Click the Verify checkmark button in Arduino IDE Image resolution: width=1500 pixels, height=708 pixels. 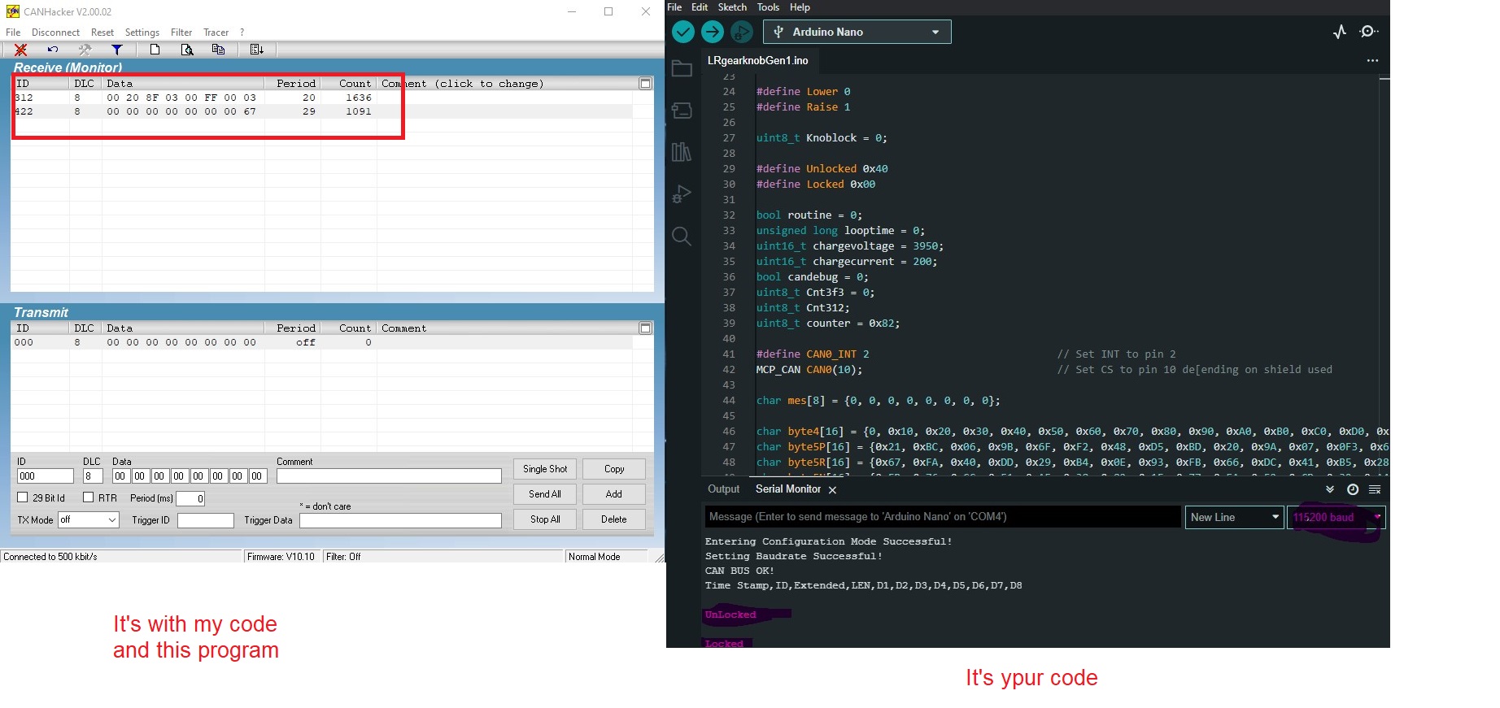coord(683,32)
